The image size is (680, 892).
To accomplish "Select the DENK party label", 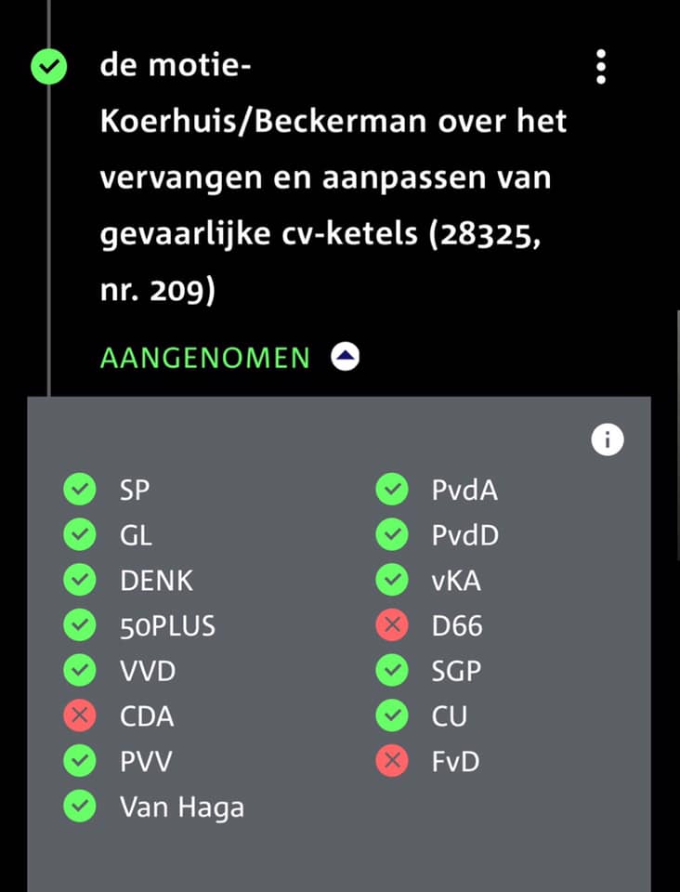I will [157, 581].
